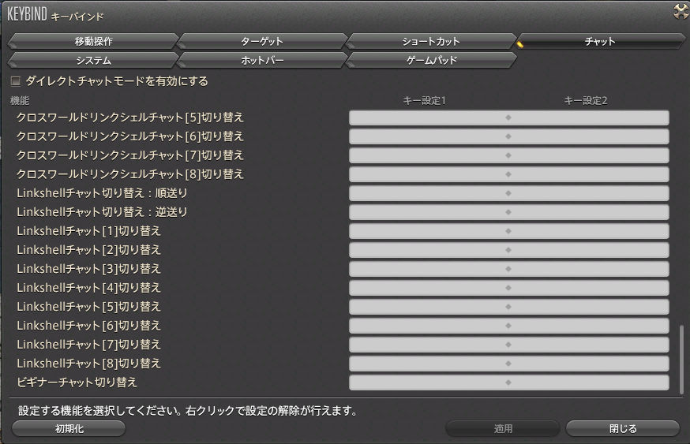
Task: Select the Linkshellチャット[3]切り替え label
Action: (x=89, y=269)
